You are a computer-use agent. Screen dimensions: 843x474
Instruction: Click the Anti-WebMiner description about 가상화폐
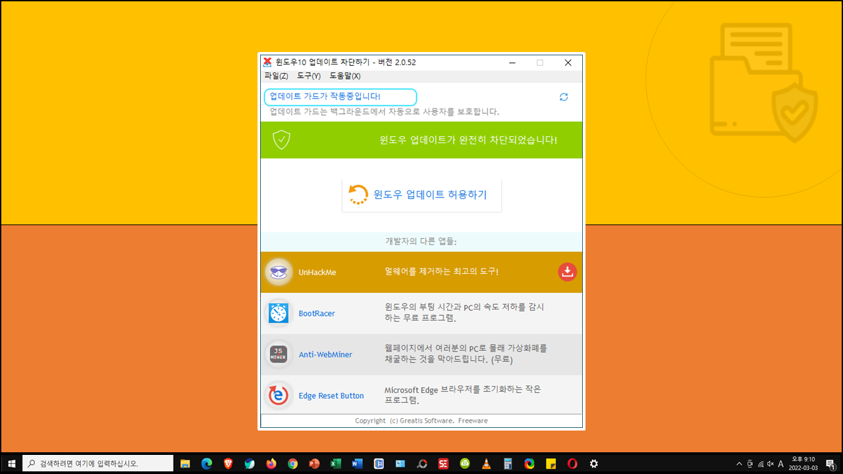click(466, 354)
